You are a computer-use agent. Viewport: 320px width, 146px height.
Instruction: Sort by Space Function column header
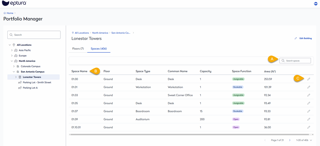click(x=242, y=71)
